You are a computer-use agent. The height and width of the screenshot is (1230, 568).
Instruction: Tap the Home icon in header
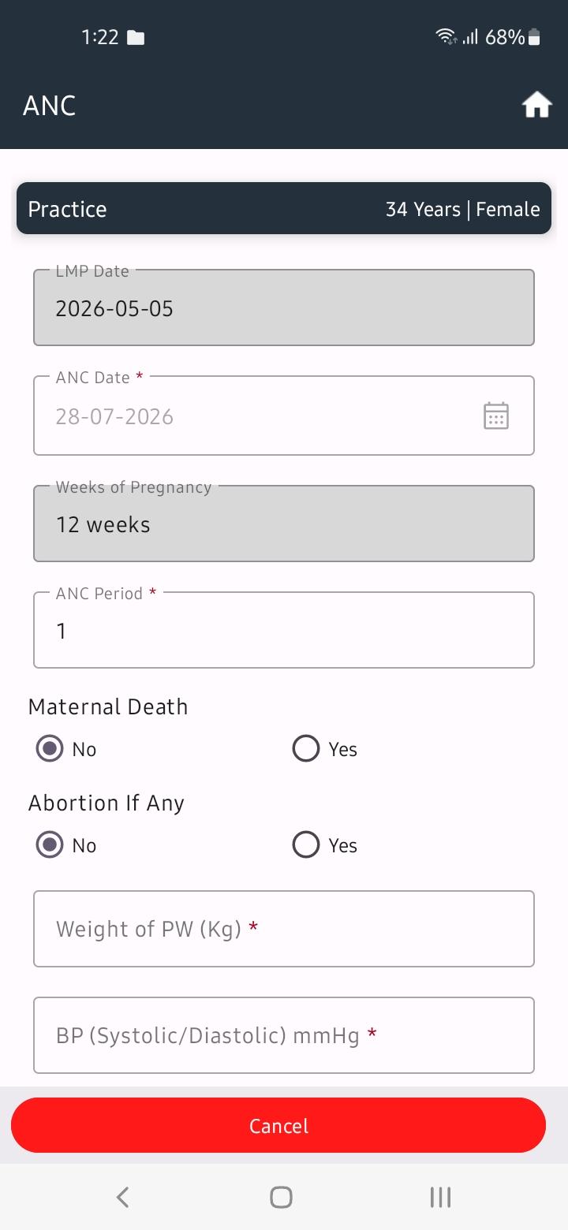point(536,105)
